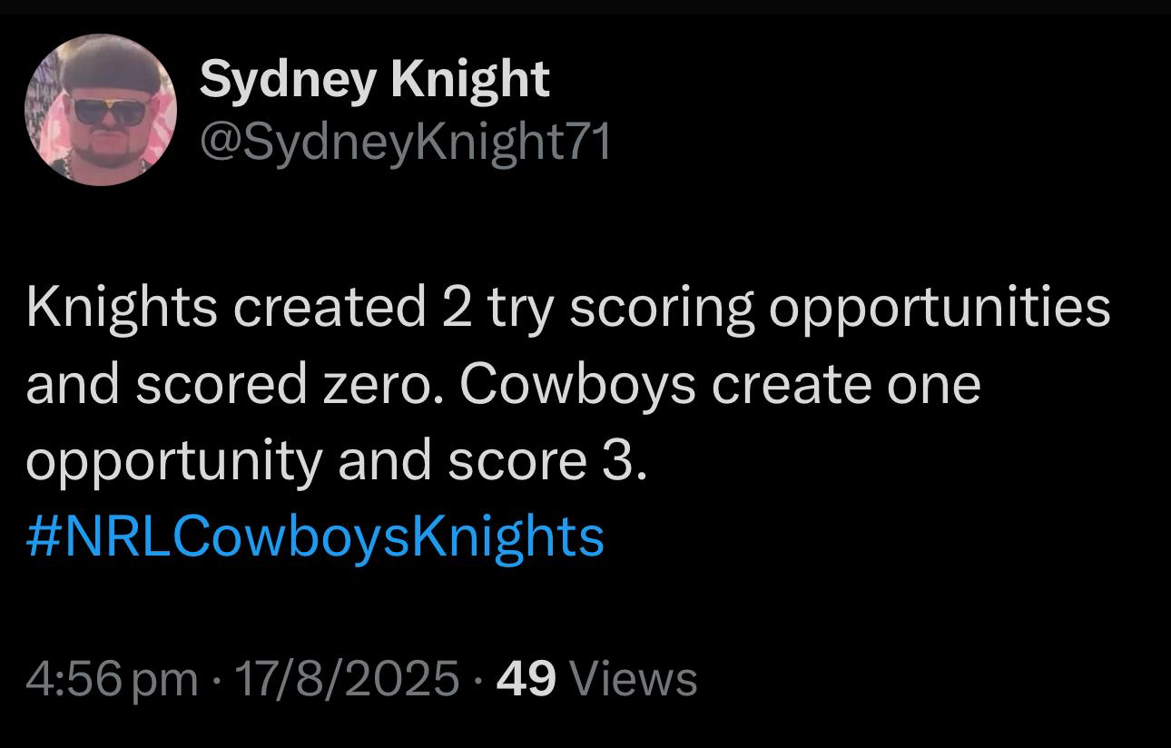
Task: Select the tweet's first text line
Action: click(568, 309)
